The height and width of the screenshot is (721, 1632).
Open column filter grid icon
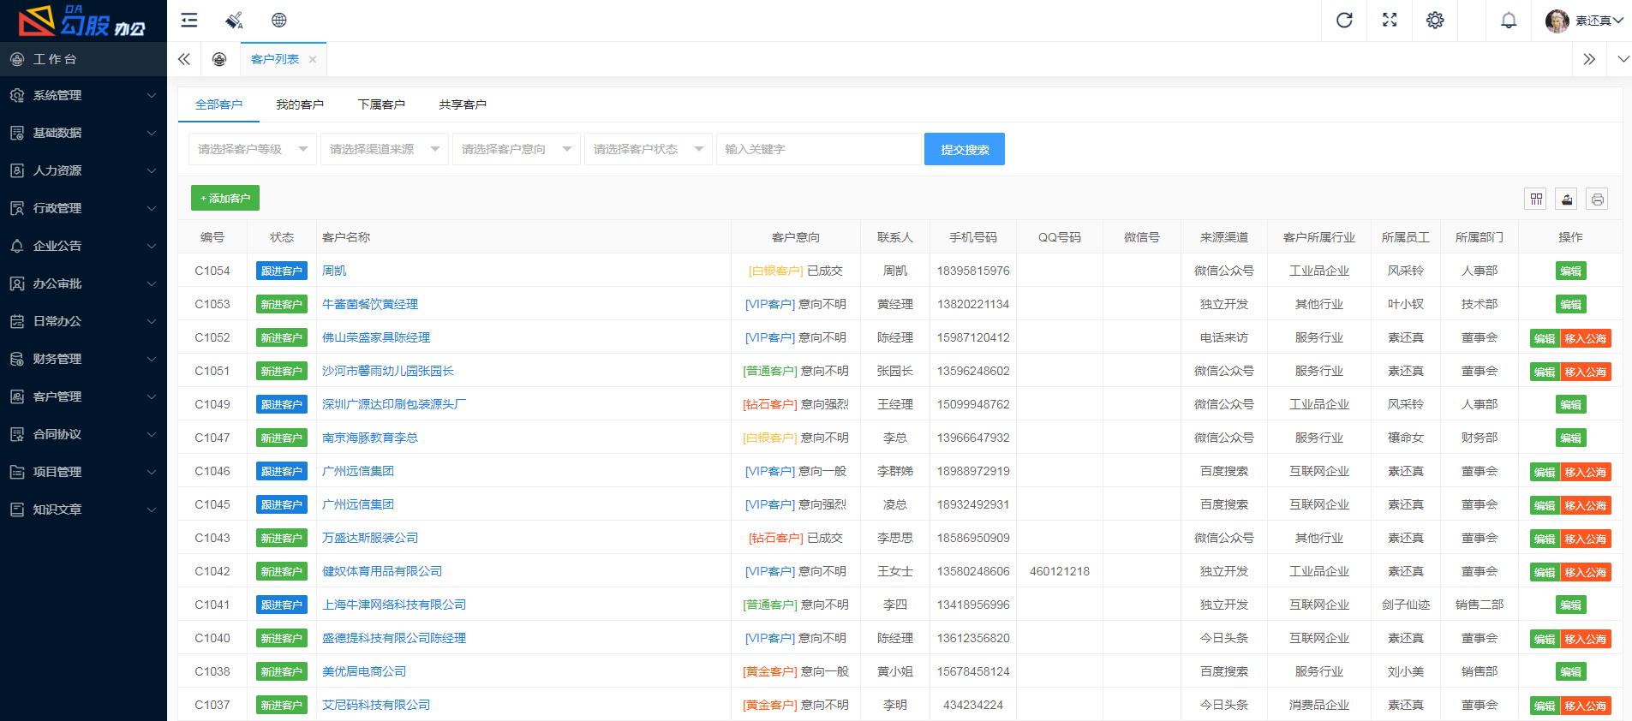[x=1536, y=199]
